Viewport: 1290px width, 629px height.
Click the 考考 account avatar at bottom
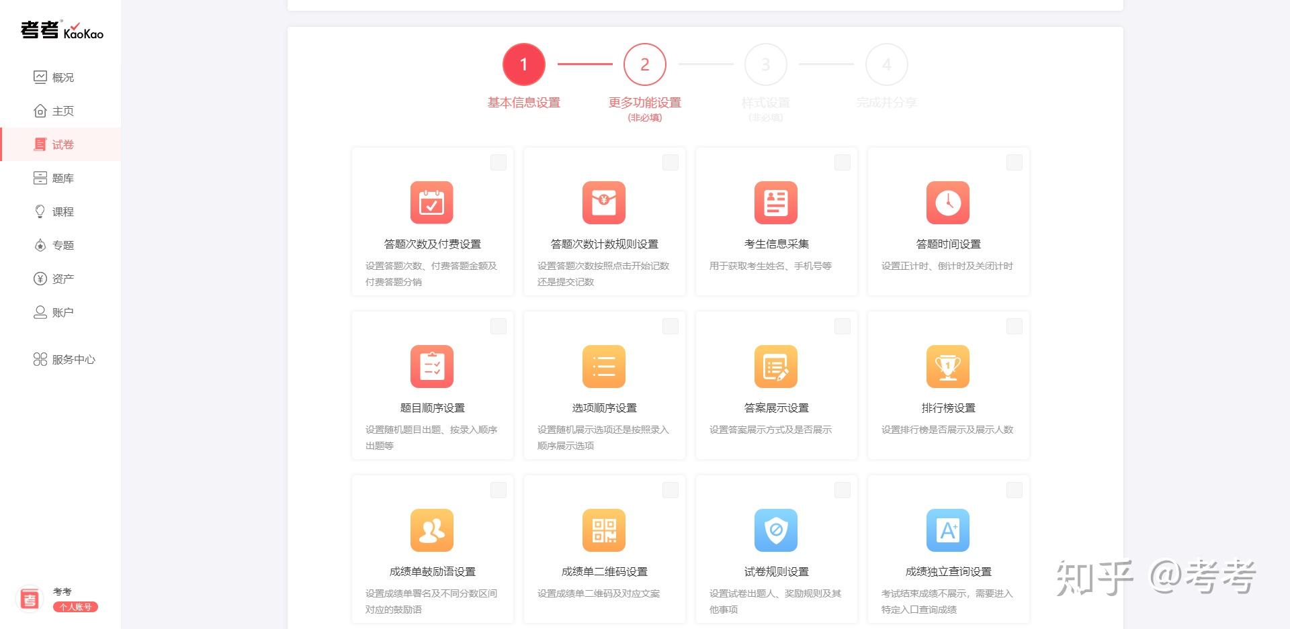coord(30,599)
